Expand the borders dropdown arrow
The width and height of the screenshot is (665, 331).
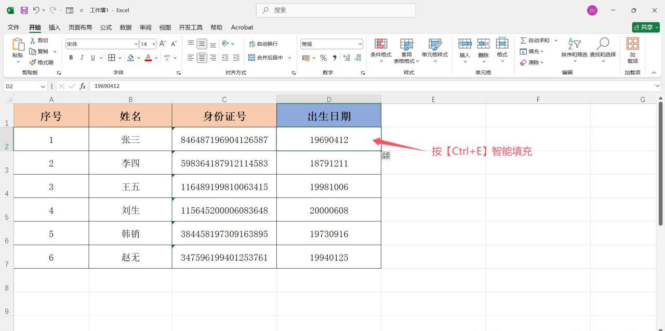point(120,58)
